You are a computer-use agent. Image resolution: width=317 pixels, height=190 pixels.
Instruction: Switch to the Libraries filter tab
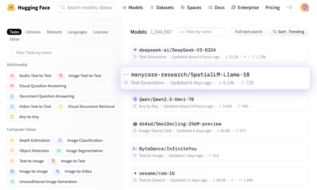33,32
